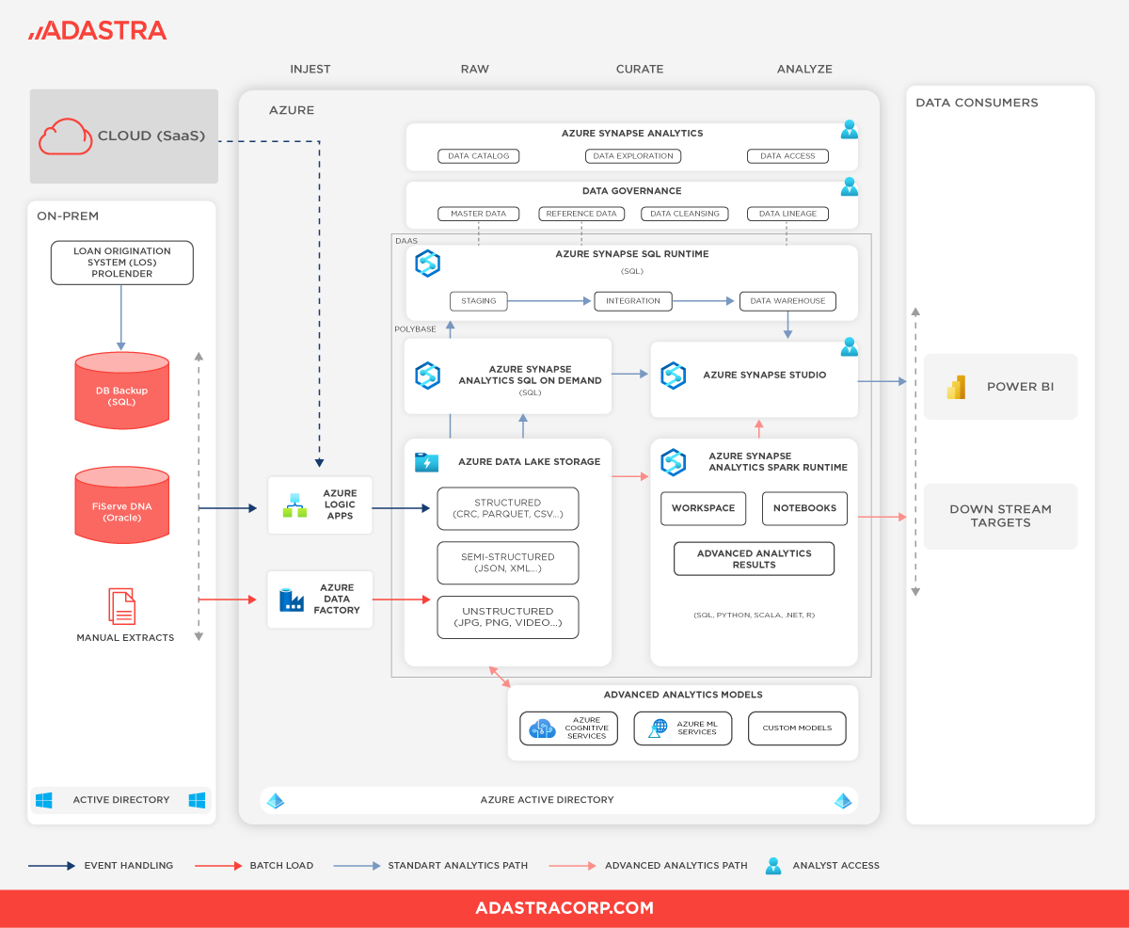This screenshot has height=928, width=1129.
Task: Open the Azure Active Directory diamond icon
Action: tap(276, 800)
